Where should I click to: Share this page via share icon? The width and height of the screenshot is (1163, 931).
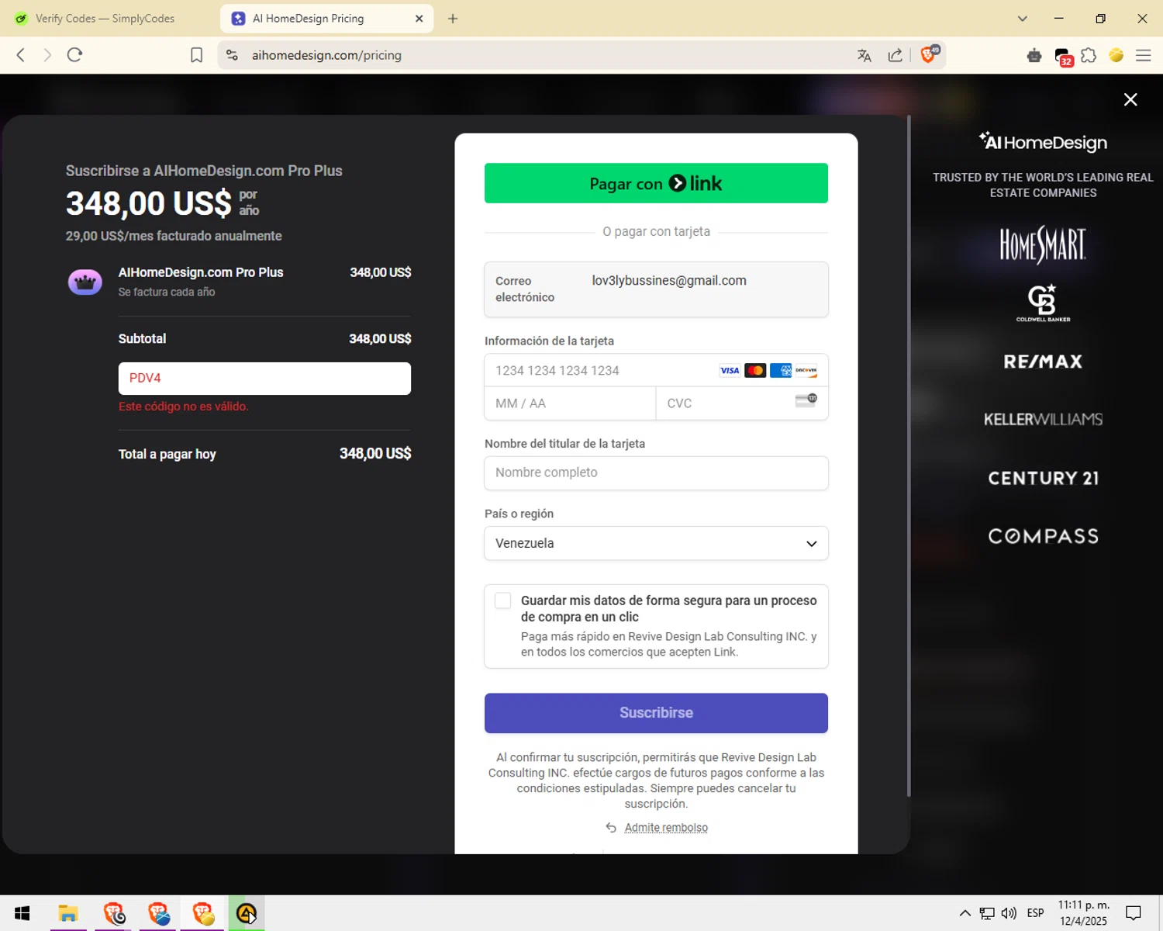(896, 55)
